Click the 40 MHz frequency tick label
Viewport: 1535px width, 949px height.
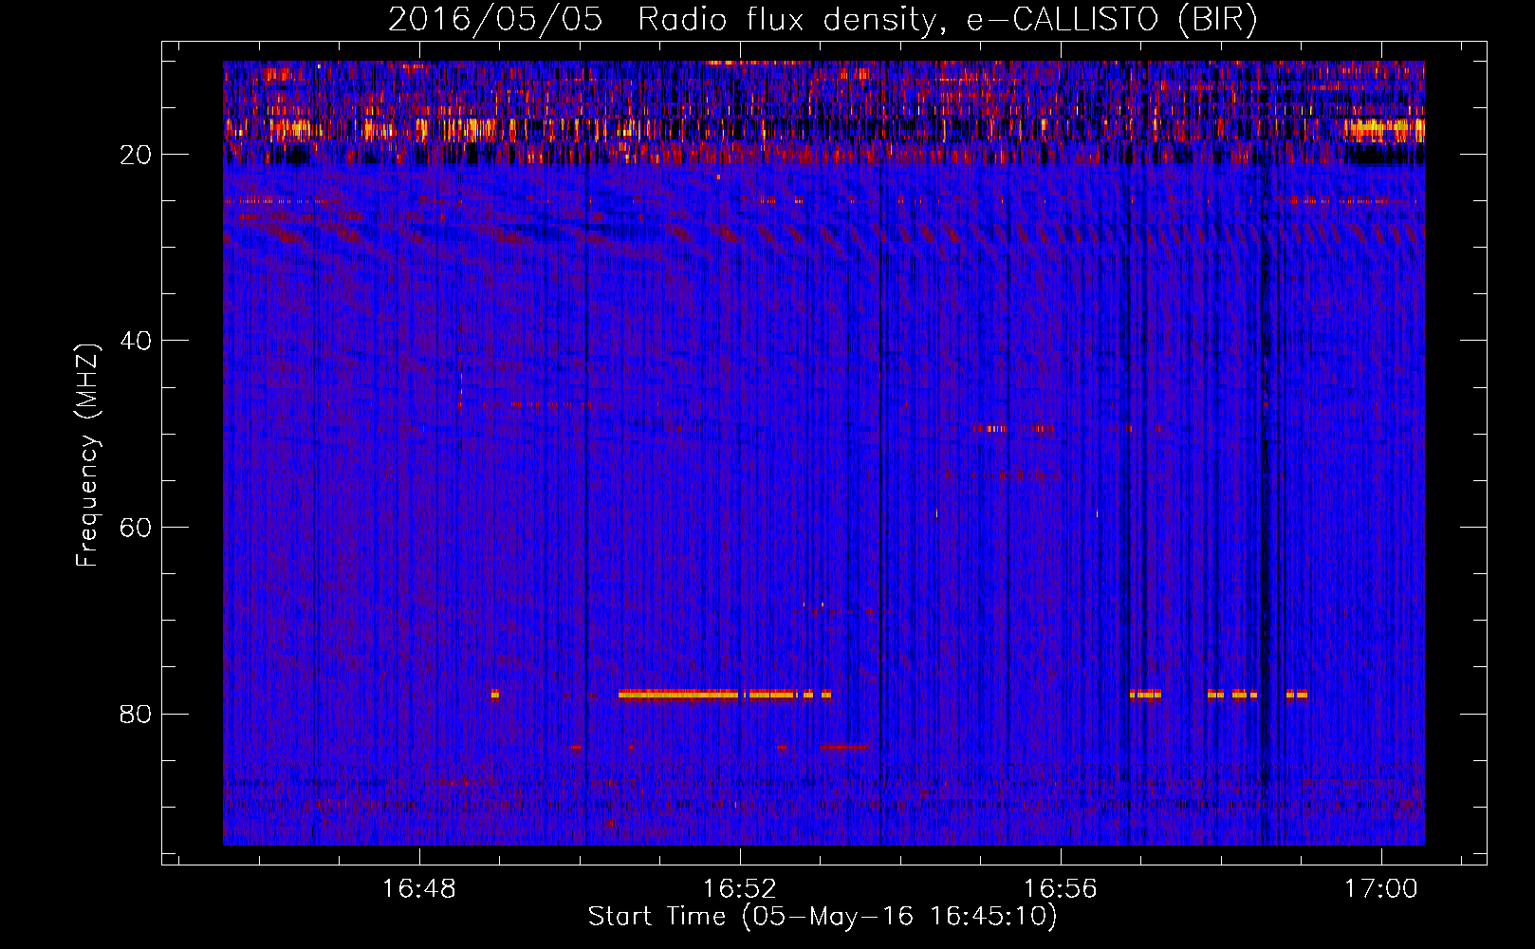(136, 341)
